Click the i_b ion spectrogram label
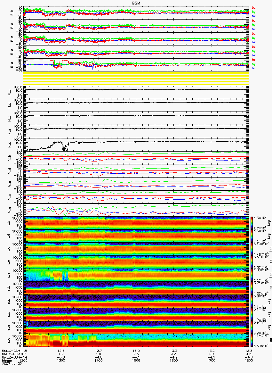 coord(9,223)
